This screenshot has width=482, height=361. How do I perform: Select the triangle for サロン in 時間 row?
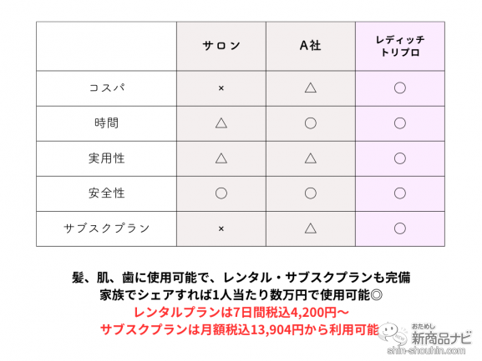tap(221, 123)
